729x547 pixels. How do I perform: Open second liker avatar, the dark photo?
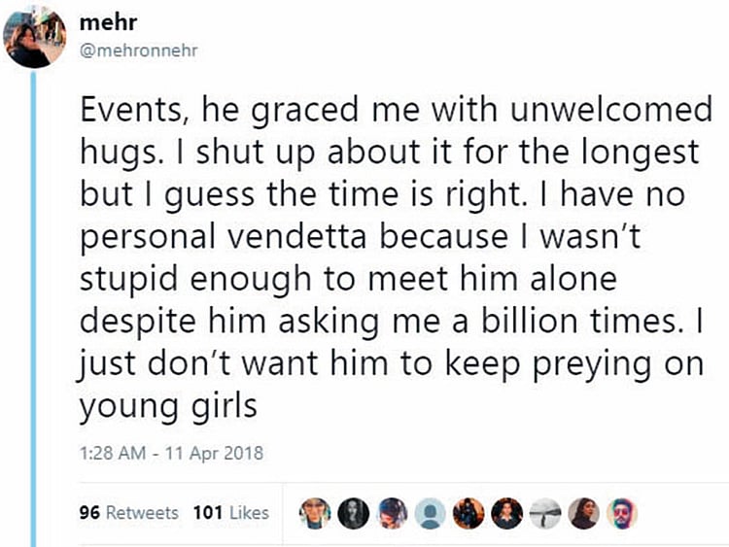point(354,512)
